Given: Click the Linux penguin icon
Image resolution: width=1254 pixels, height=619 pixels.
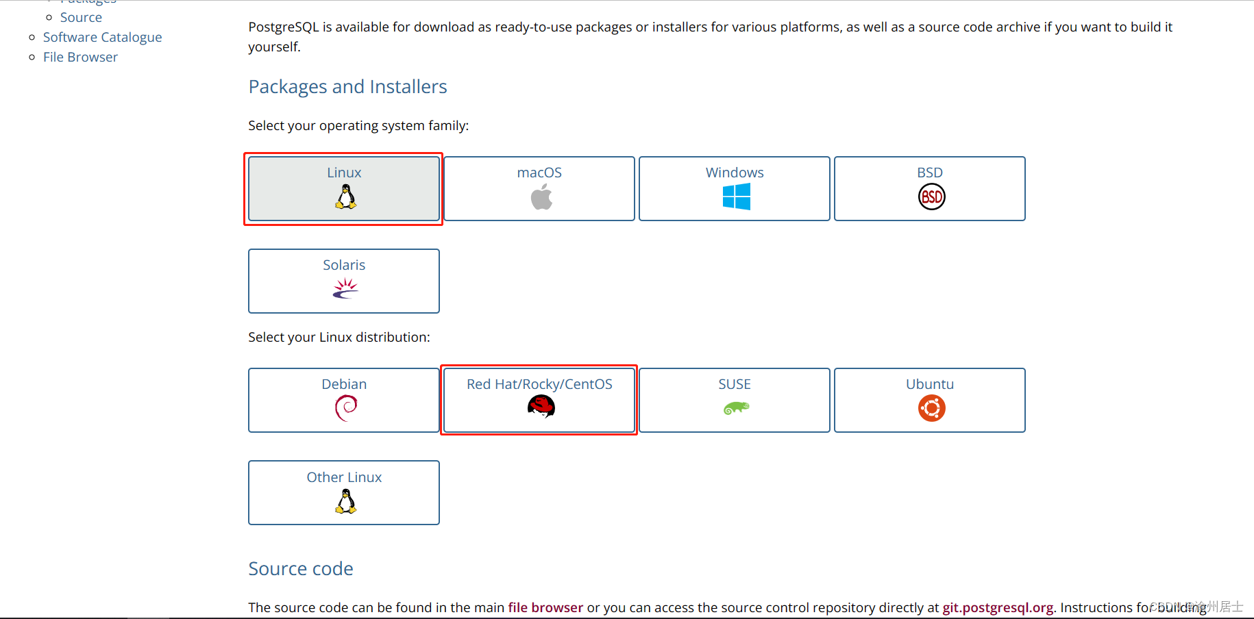Looking at the screenshot, I should click(346, 197).
